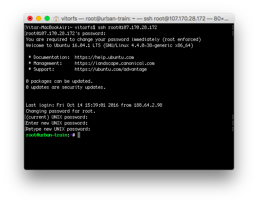Screen dimensions: 258x204
Task: Click the right bracket mark beside first line
Action: (233, 27)
